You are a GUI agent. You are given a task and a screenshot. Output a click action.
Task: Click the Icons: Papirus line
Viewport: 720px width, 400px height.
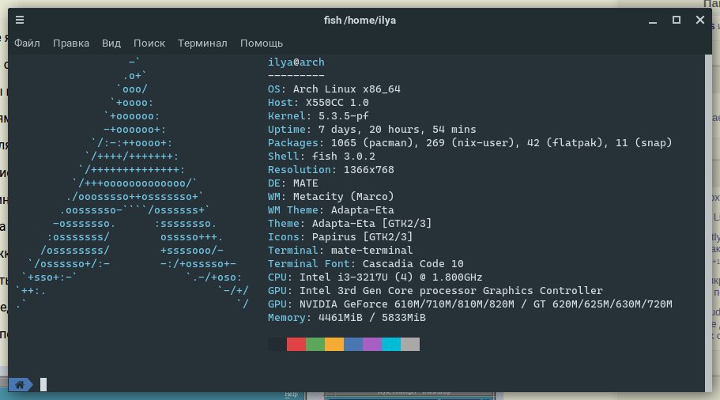(341, 237)
